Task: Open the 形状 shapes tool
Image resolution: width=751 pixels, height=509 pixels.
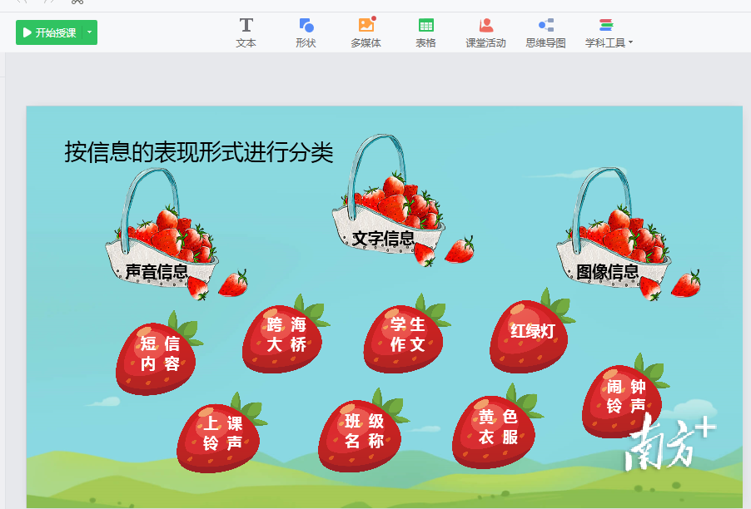Action: coord(306,32)
